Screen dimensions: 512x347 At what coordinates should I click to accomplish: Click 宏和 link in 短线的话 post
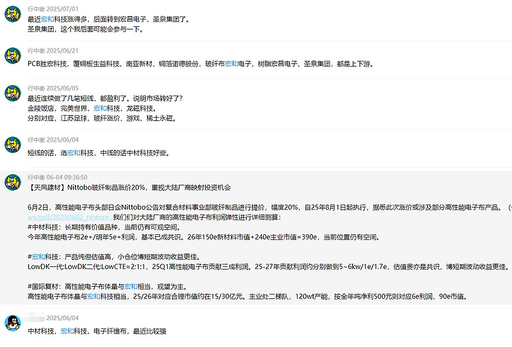click(74, 153)
